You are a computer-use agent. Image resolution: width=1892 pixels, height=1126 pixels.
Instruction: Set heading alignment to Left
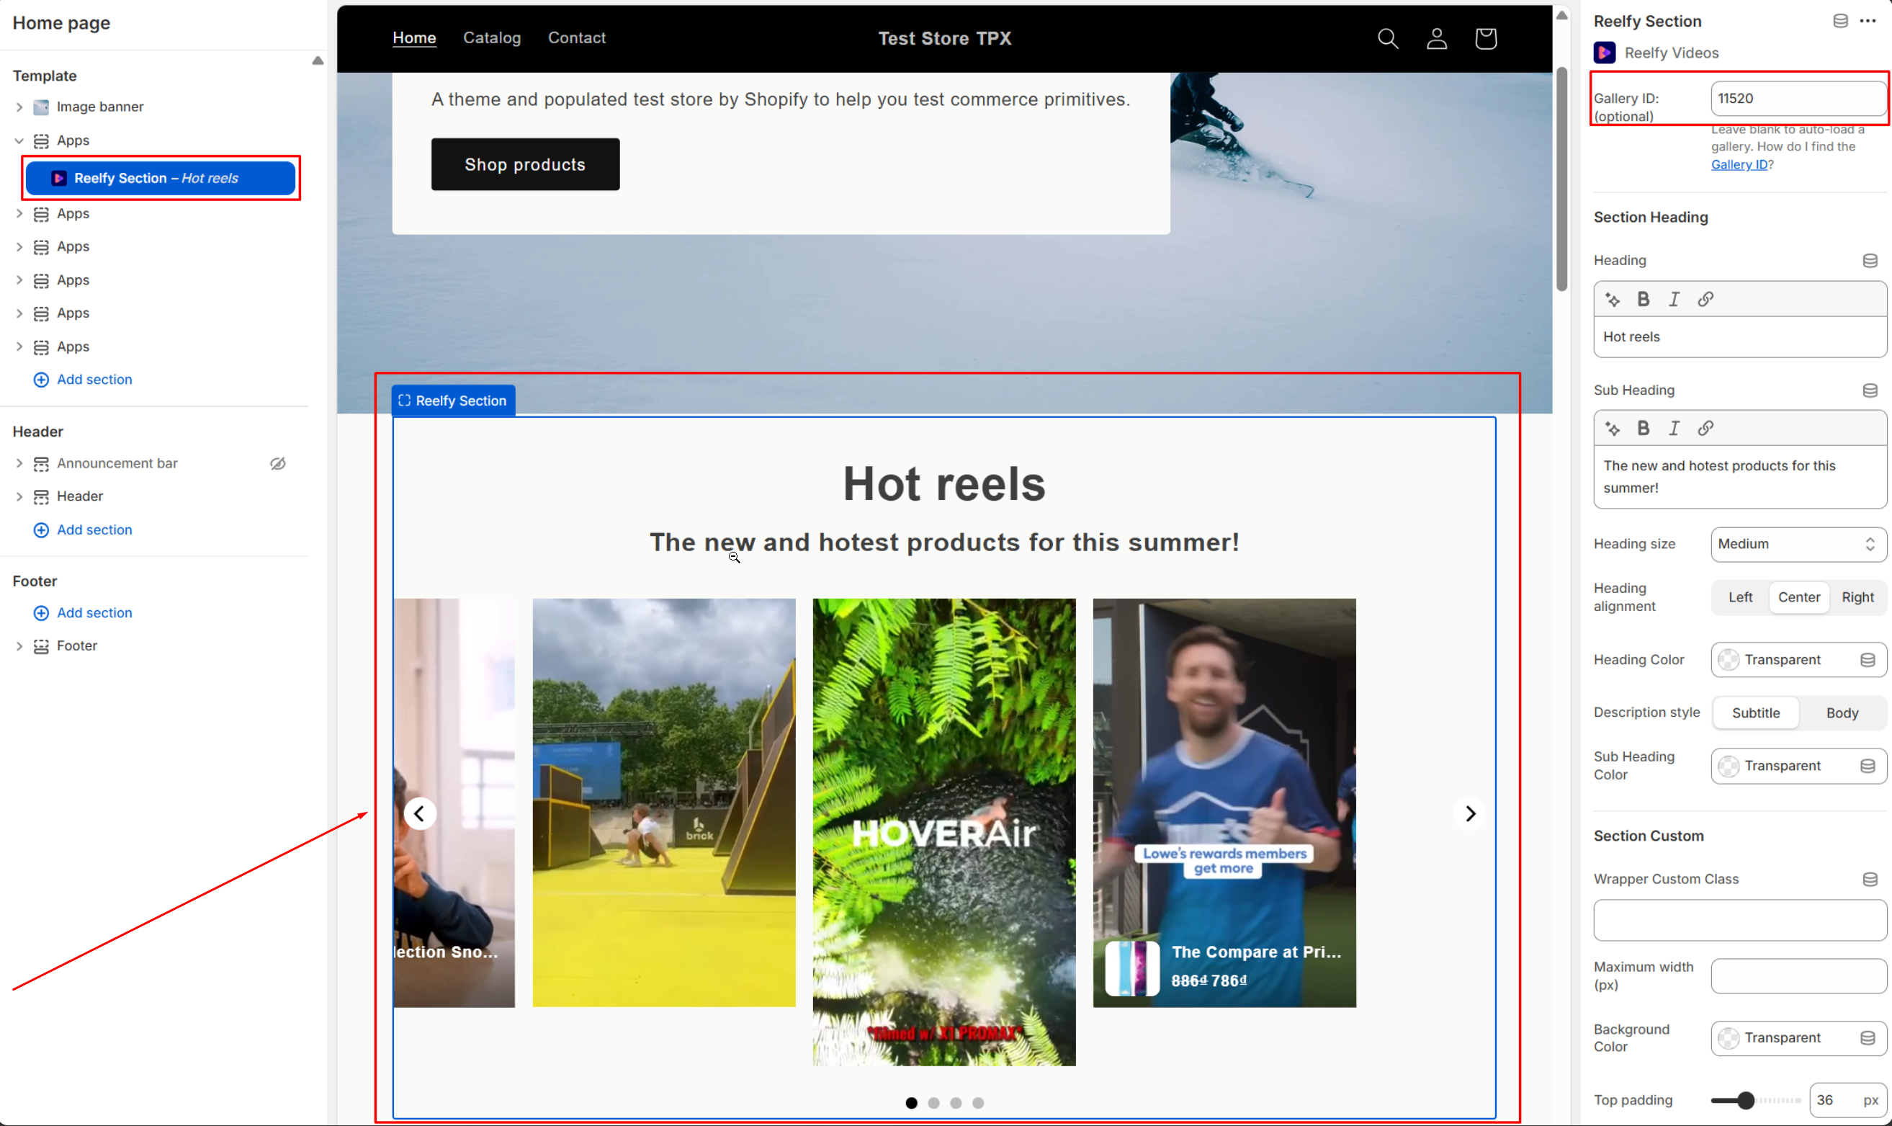tap(1739, 597)
